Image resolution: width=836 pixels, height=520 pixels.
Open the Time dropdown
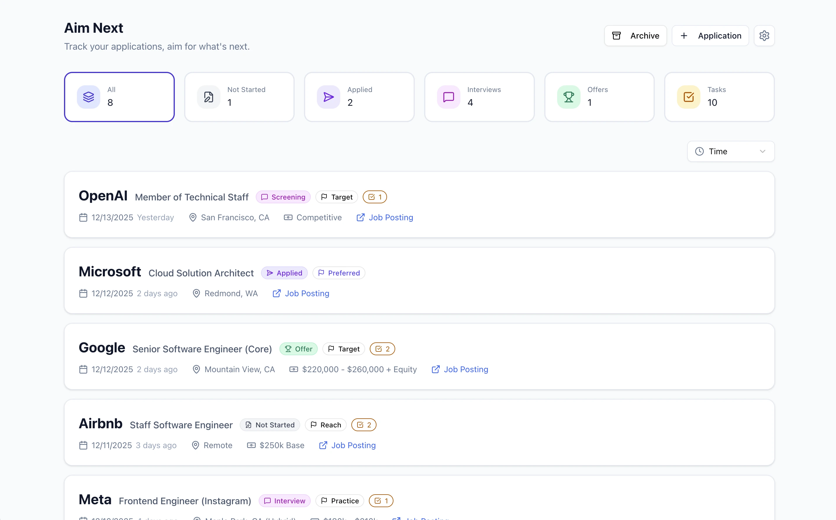point(730,151)
